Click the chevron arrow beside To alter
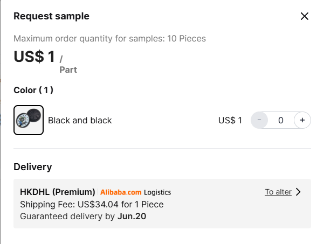 pos(298,192)
